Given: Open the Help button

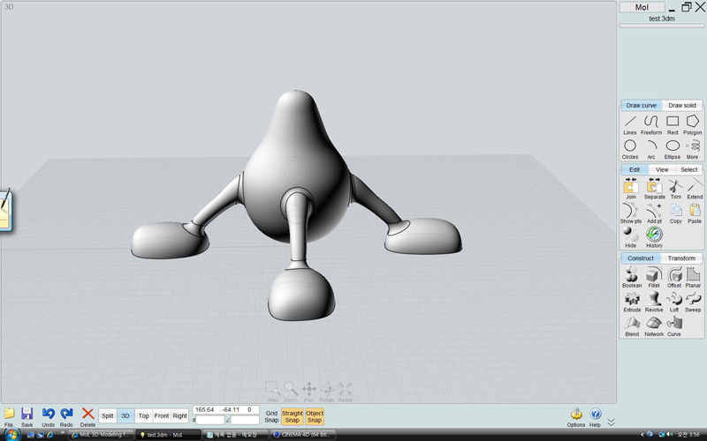Looking at the screenshot, I should coord(595,417).
